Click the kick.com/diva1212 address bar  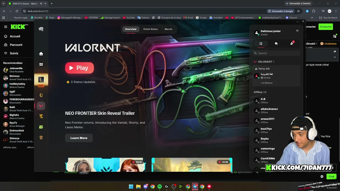pos(143,11)
